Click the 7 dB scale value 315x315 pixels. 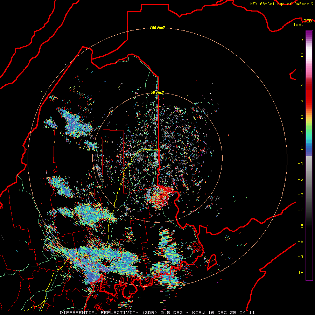302,39
